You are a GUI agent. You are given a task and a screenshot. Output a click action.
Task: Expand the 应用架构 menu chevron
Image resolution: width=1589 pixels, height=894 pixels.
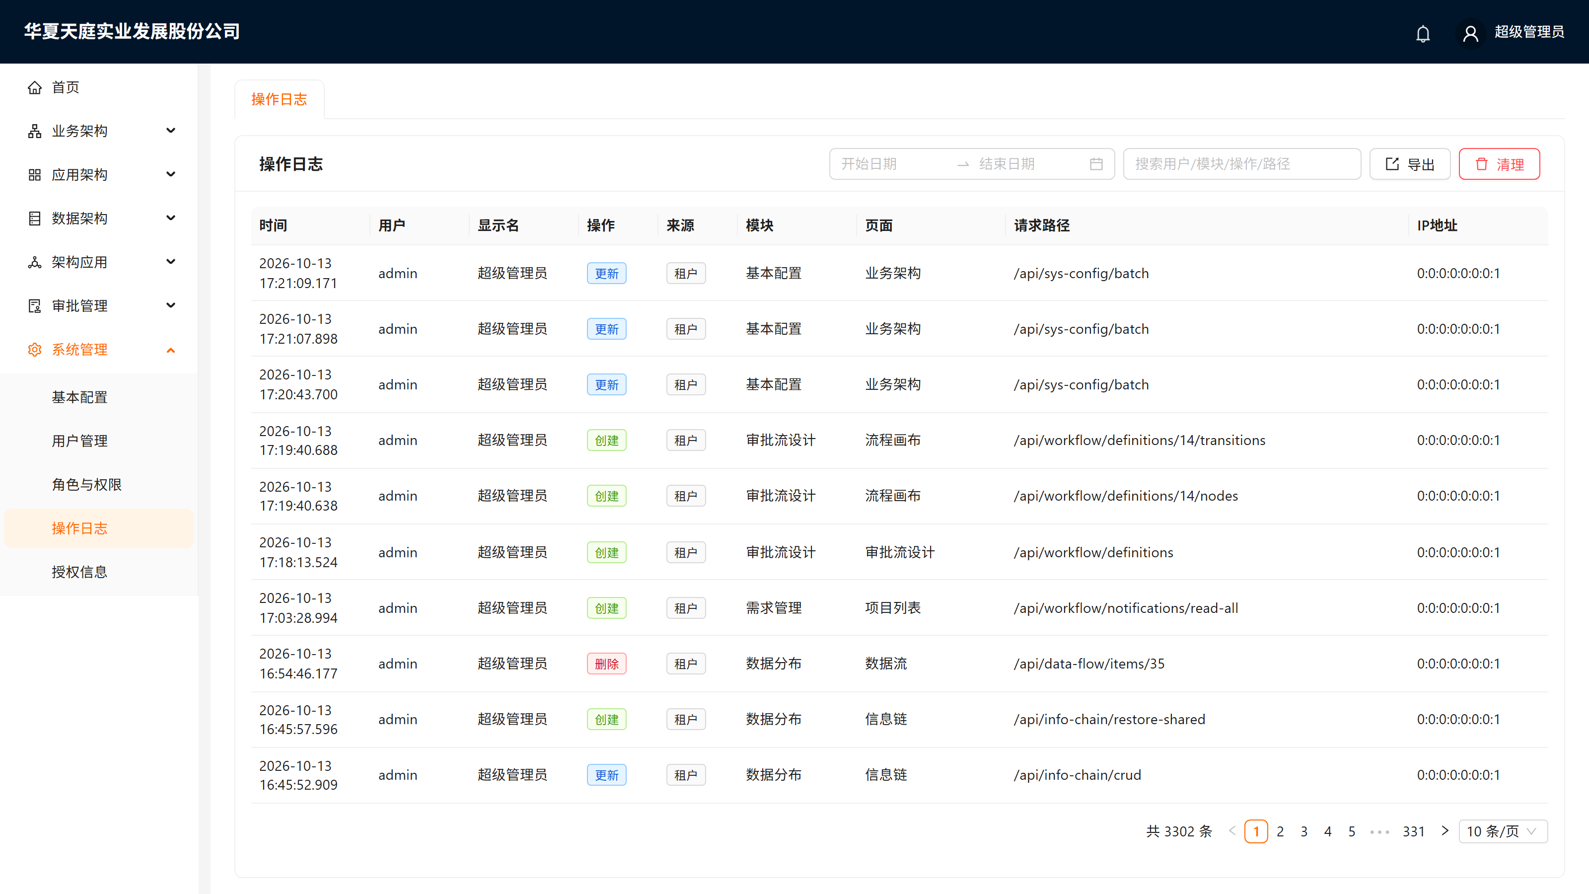pos(171,175)
